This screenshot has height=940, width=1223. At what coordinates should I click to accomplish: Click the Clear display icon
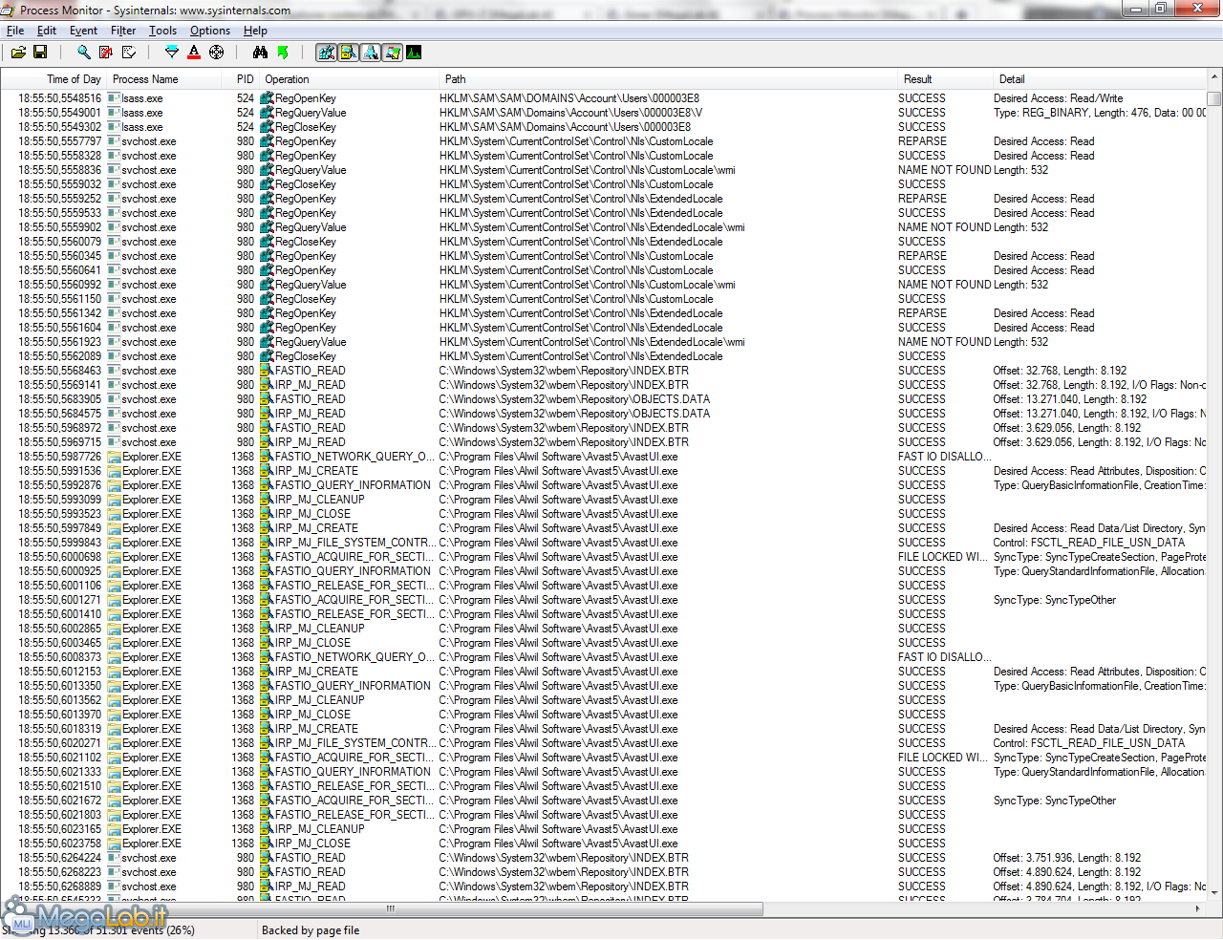point(129,53)
